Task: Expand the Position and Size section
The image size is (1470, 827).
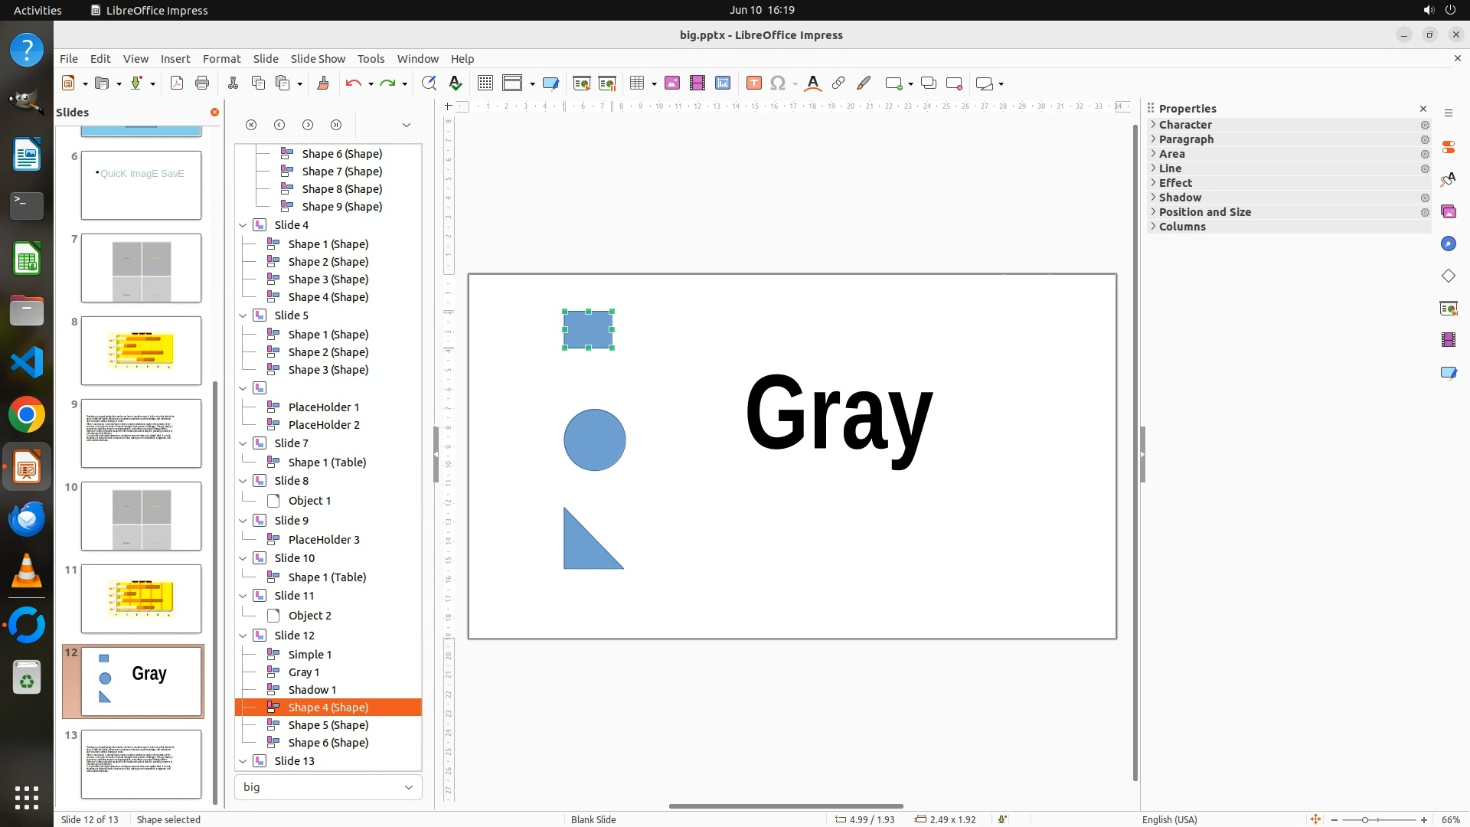Action: [x=1204, y=212]
